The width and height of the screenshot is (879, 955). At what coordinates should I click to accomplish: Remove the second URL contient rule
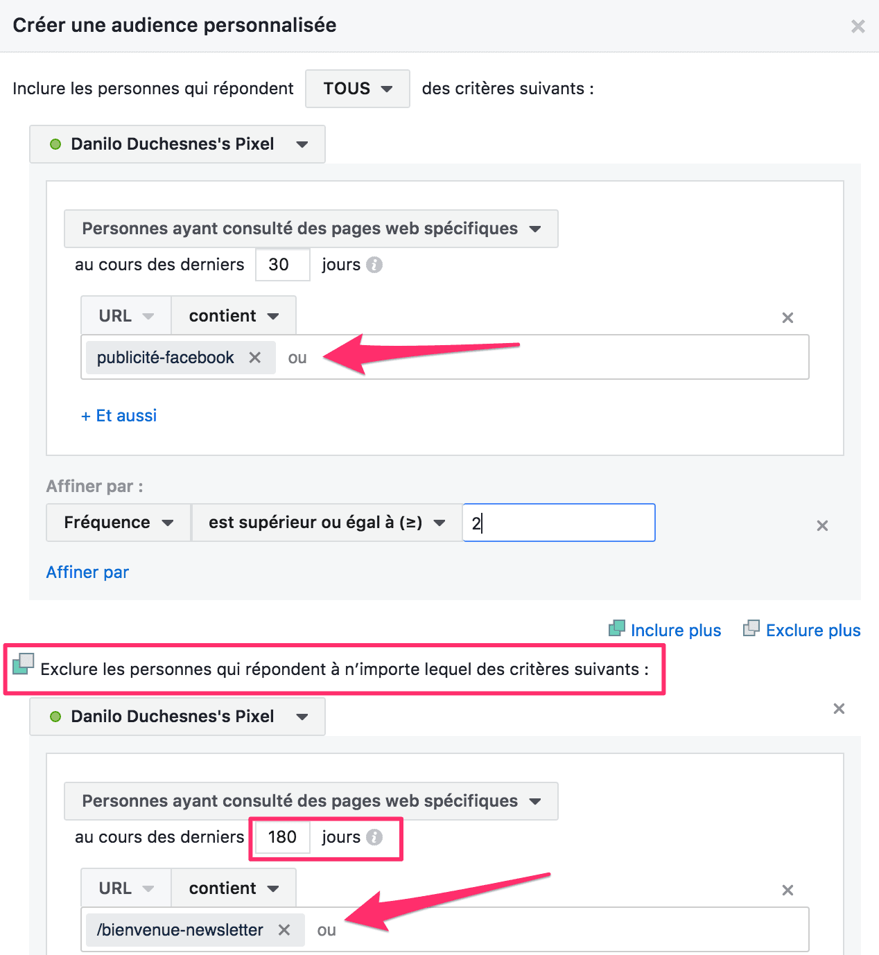(x=787, y=891)
